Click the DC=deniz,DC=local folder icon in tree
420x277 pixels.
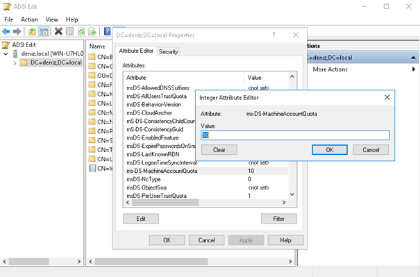24,62
